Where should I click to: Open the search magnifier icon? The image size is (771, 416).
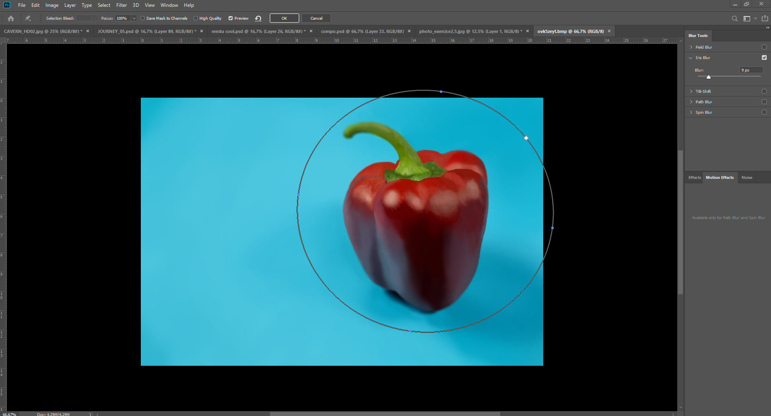tap(734, 18)
